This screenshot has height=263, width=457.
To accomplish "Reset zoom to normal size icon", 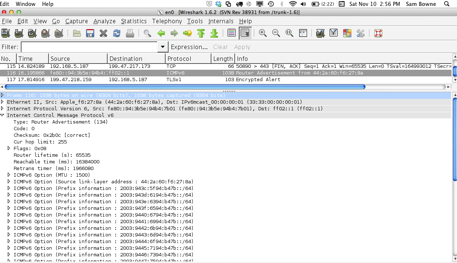I will [x=289, y=34].
